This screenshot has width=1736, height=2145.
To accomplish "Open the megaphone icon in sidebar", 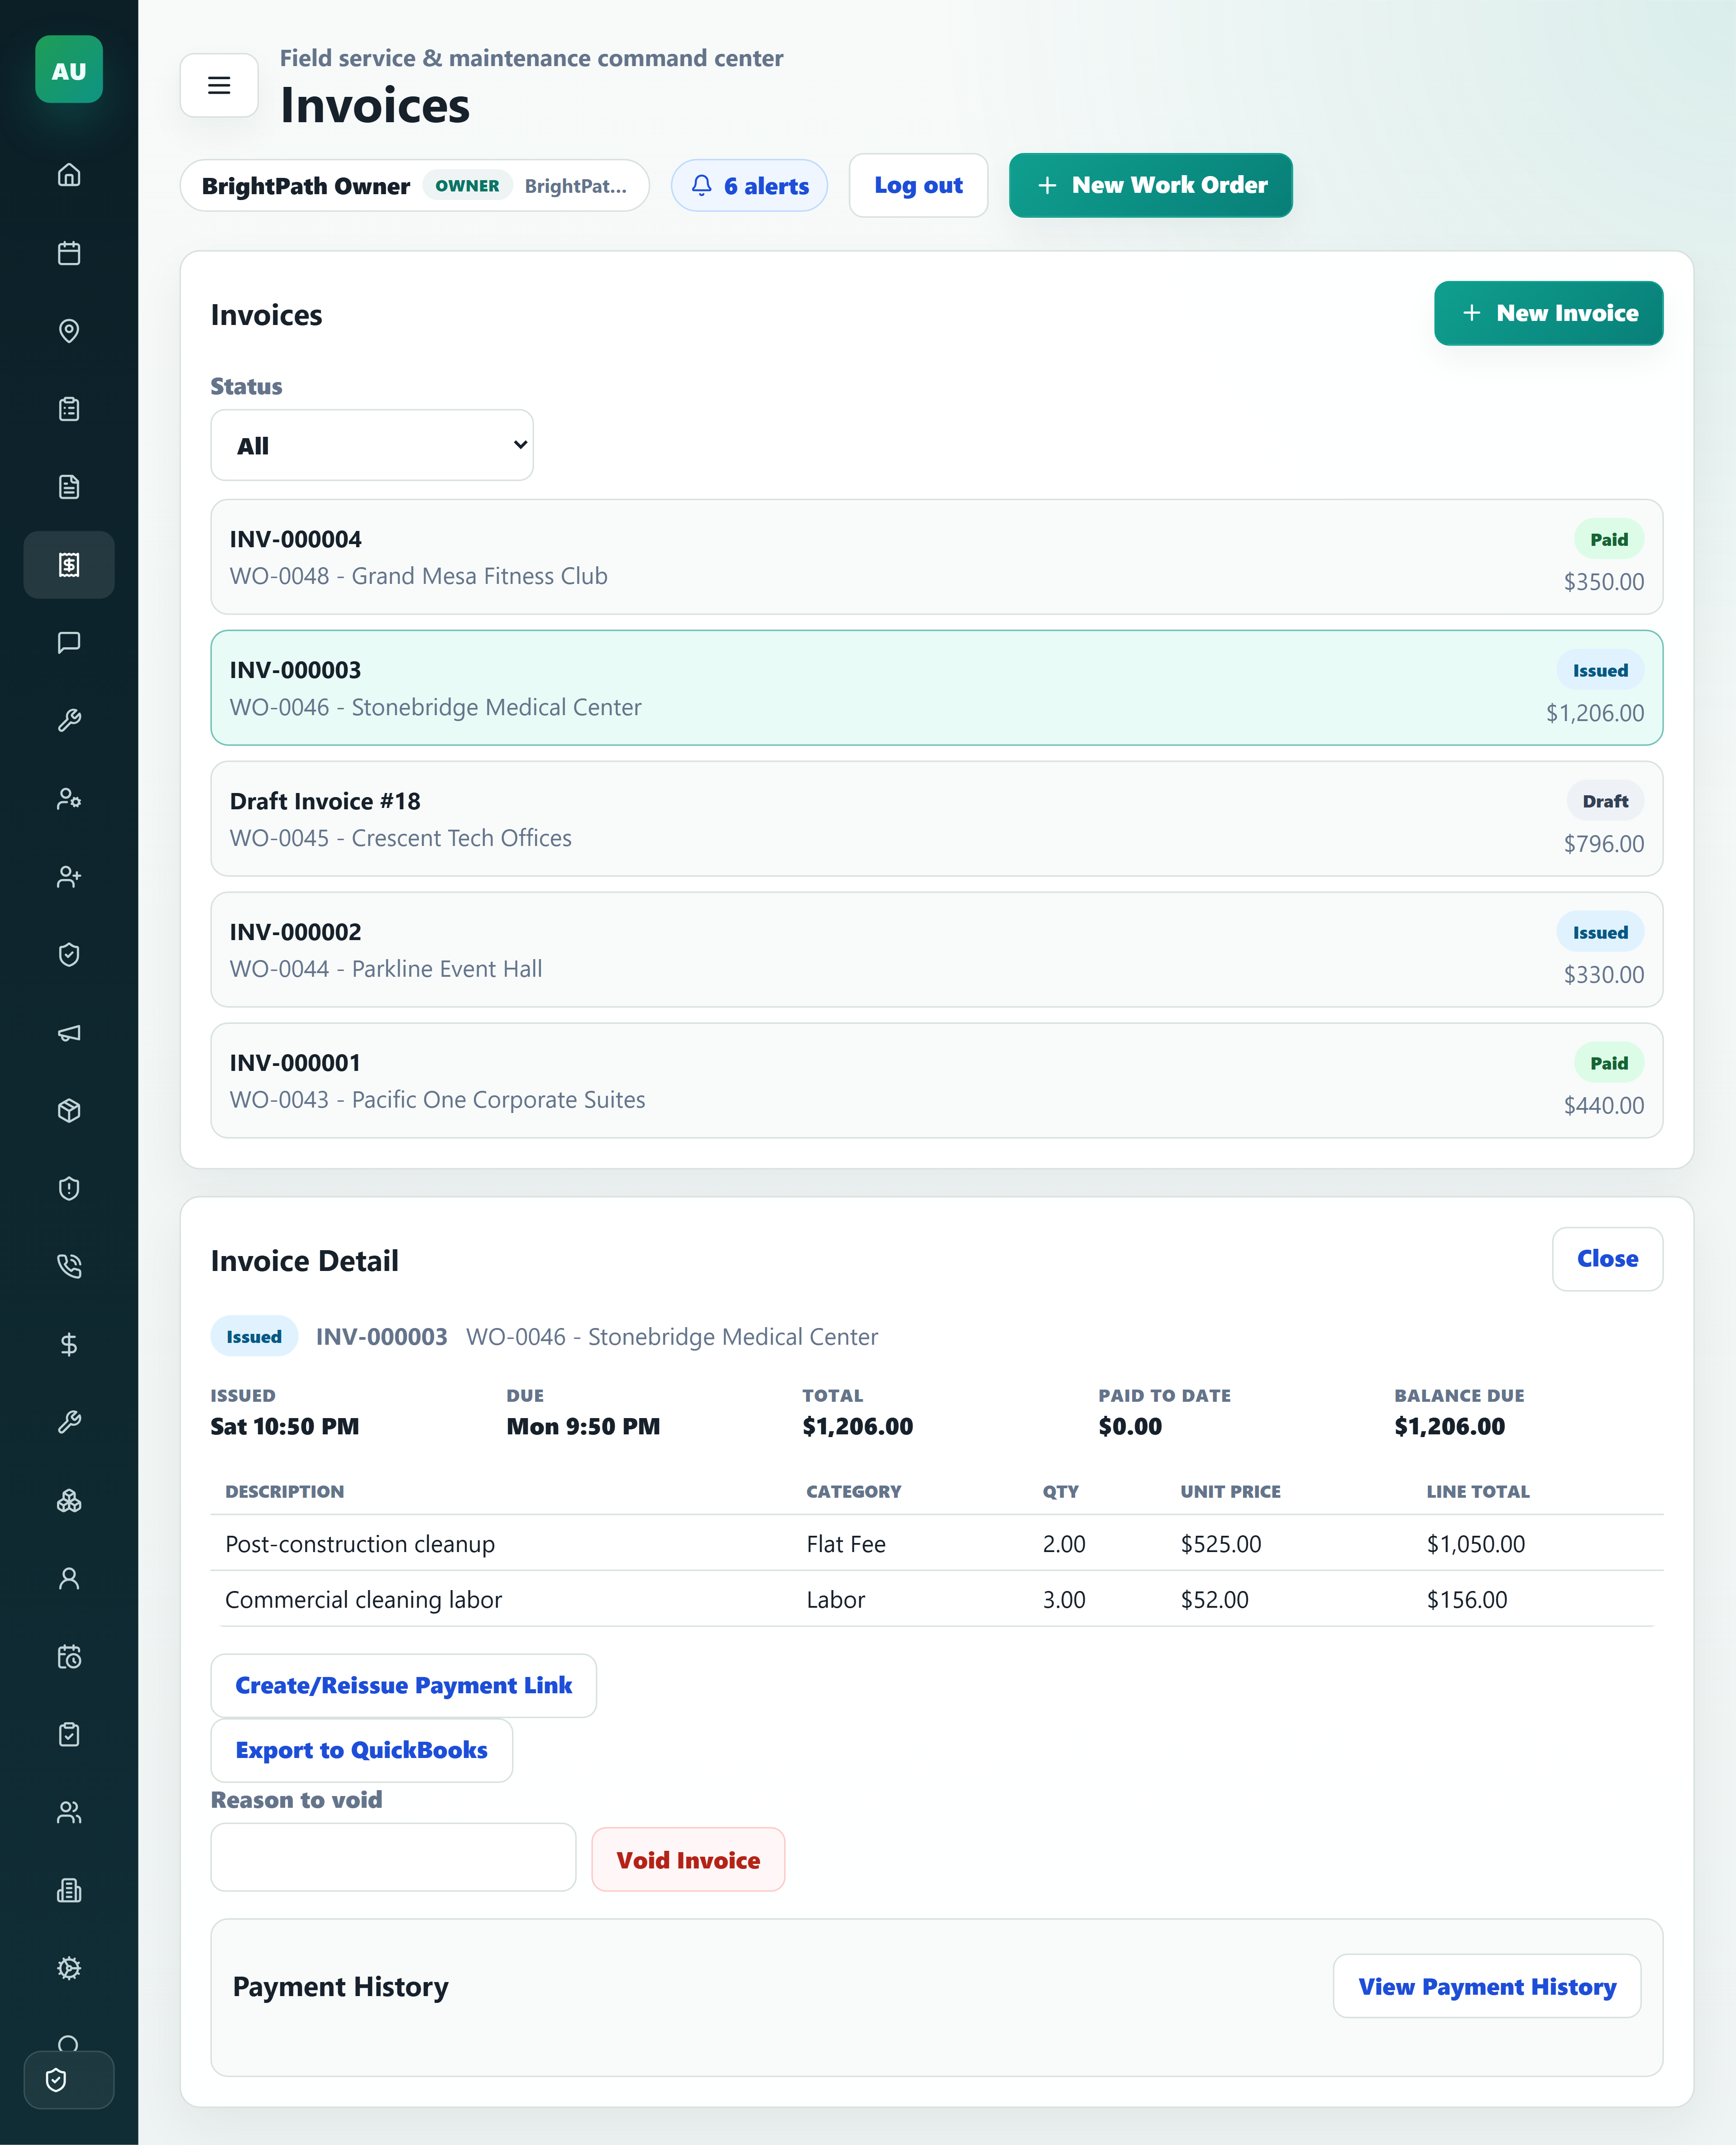I will point(69,1033).
